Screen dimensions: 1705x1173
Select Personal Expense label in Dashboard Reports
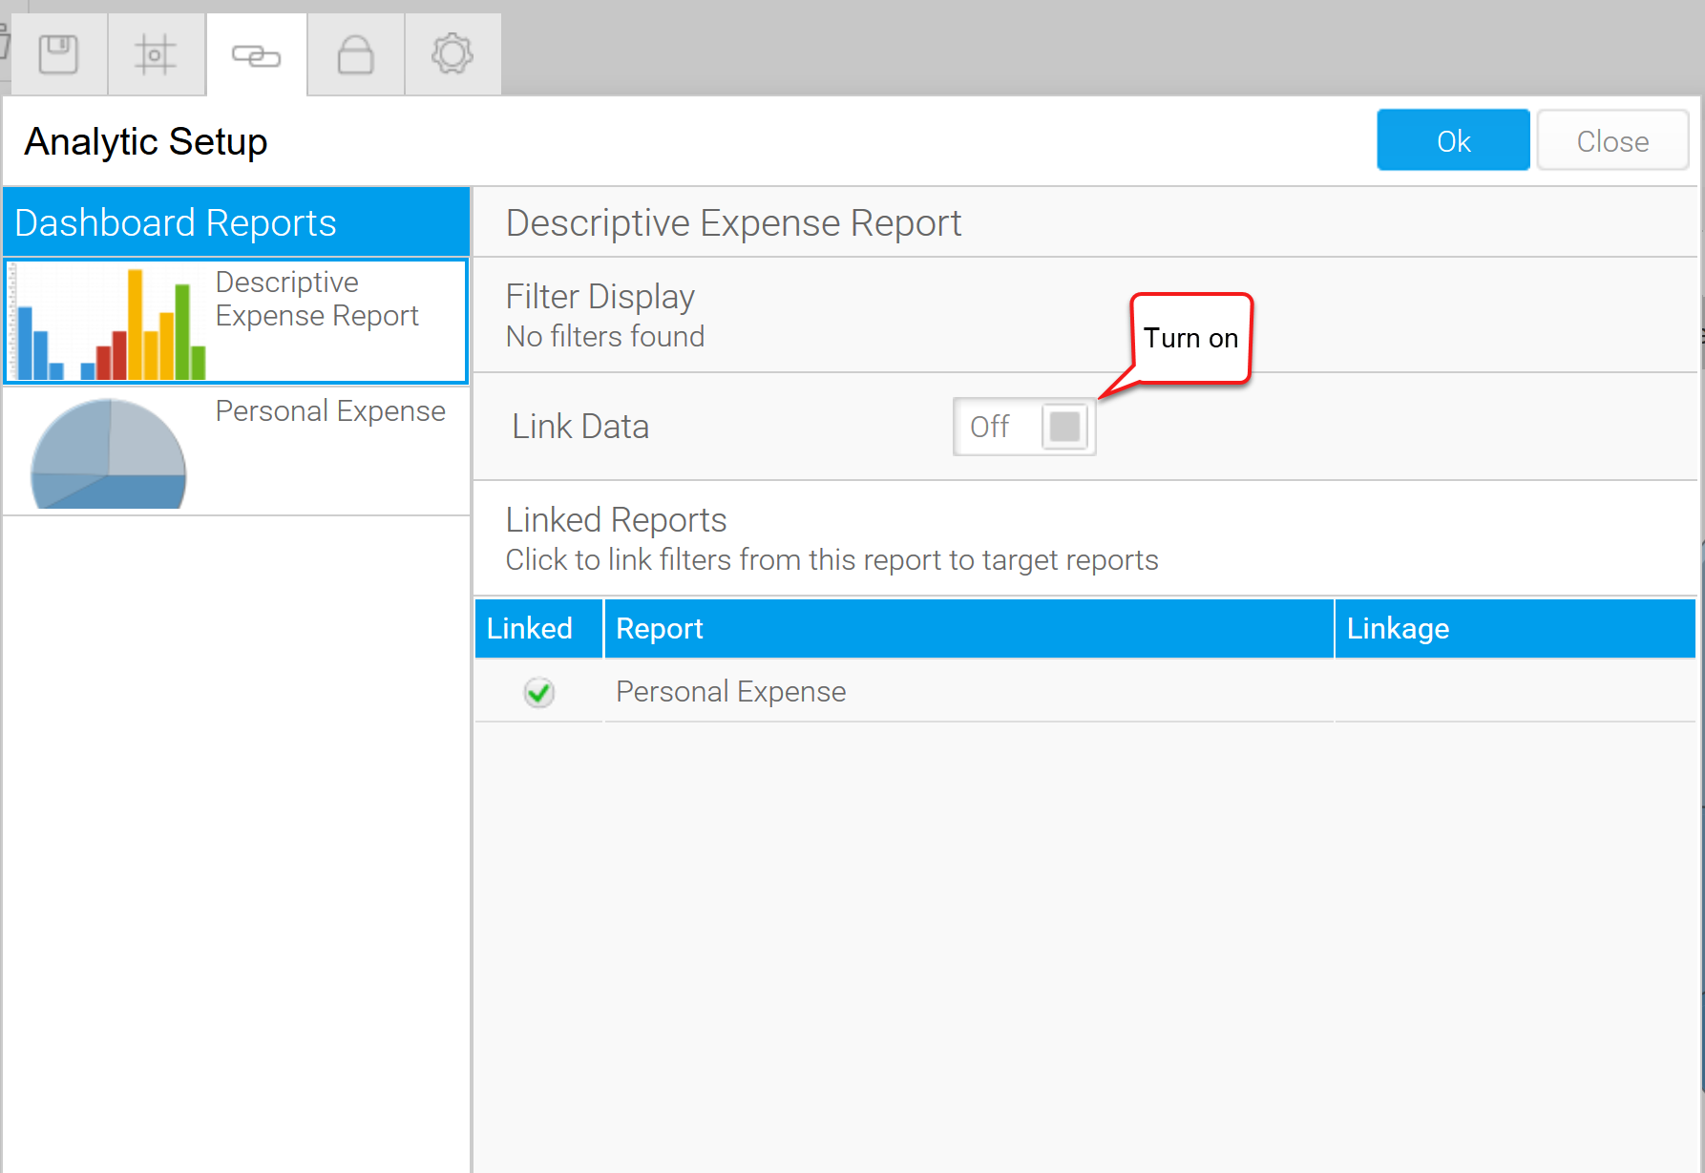(x=330, y=411)
